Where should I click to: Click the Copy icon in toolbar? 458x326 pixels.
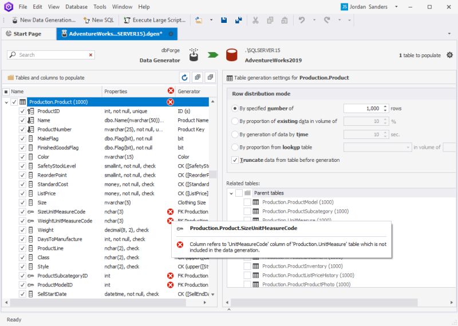pyautogui.click(x=270, y=20)
